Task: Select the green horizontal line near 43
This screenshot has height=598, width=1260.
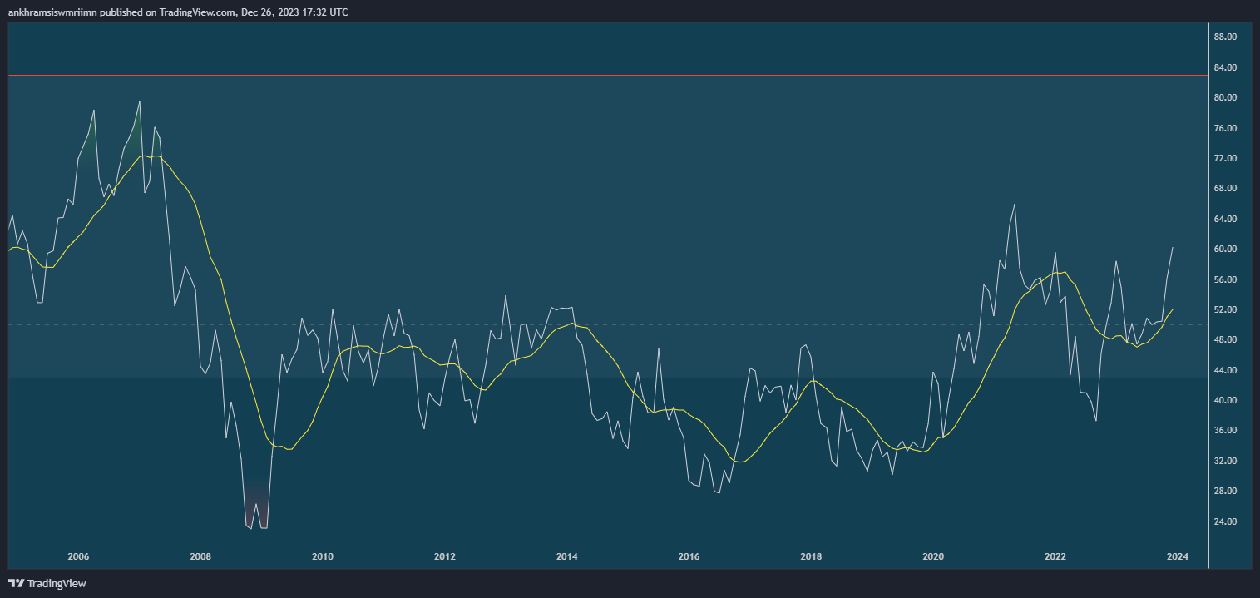Action: [x=607, y=378]
